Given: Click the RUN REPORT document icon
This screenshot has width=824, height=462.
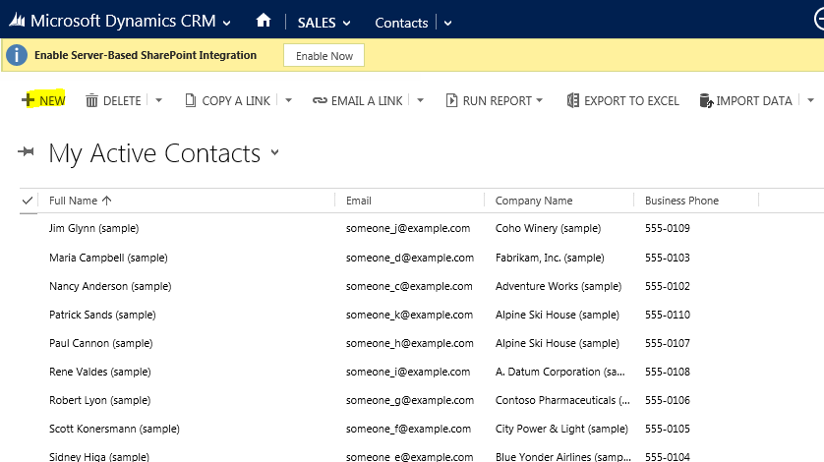Looking at the screenshot, I should (451, 100).
